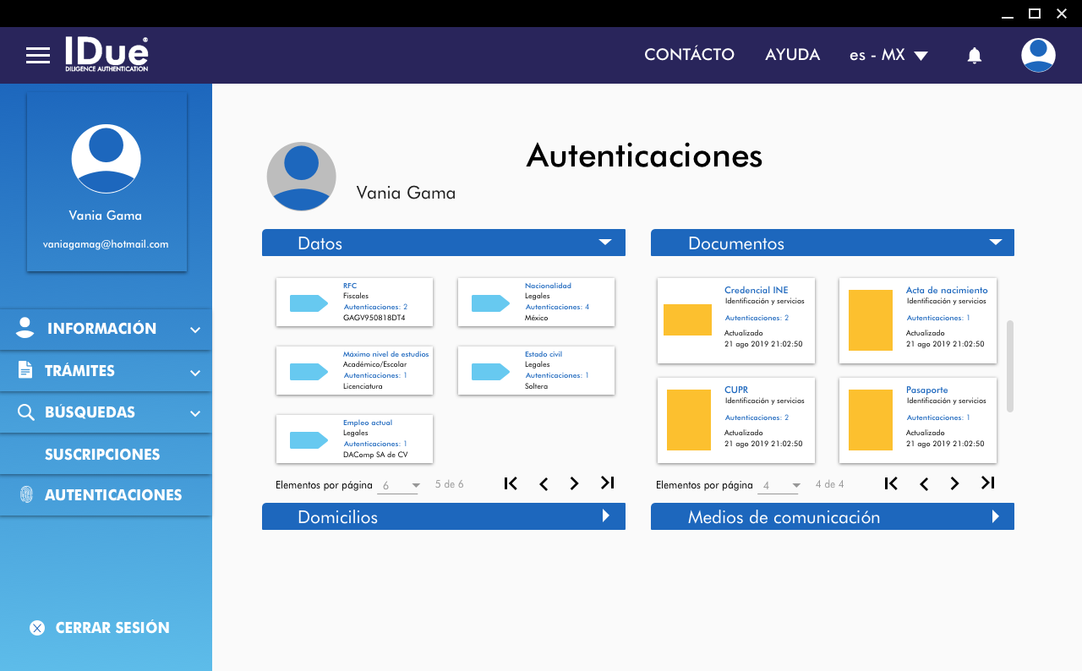Click the fingerprint icon beside Autenticaciones
The height and width of the screenshot is (671, 1082).
pyautogui.click(x=26, y=495)
